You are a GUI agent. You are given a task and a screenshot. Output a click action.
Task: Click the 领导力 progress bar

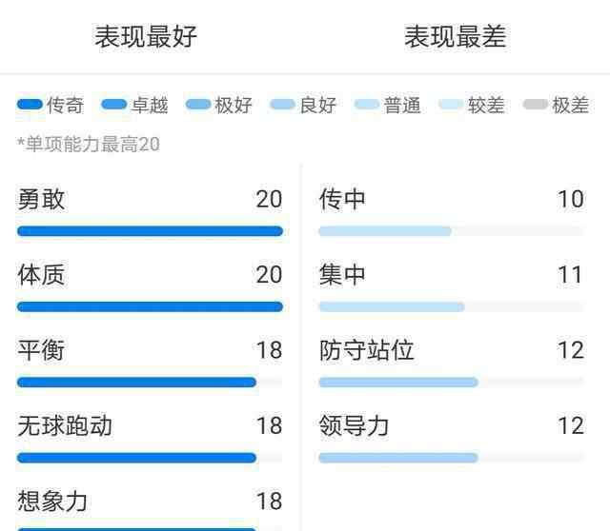pyautogui.click(x=452, y=458)
